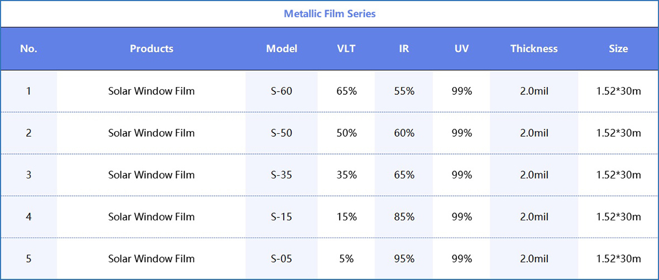This screenshot has width=659, height=280.
Task: Click the No. column header
Action: pyautogui.click(x=28, y=49)
